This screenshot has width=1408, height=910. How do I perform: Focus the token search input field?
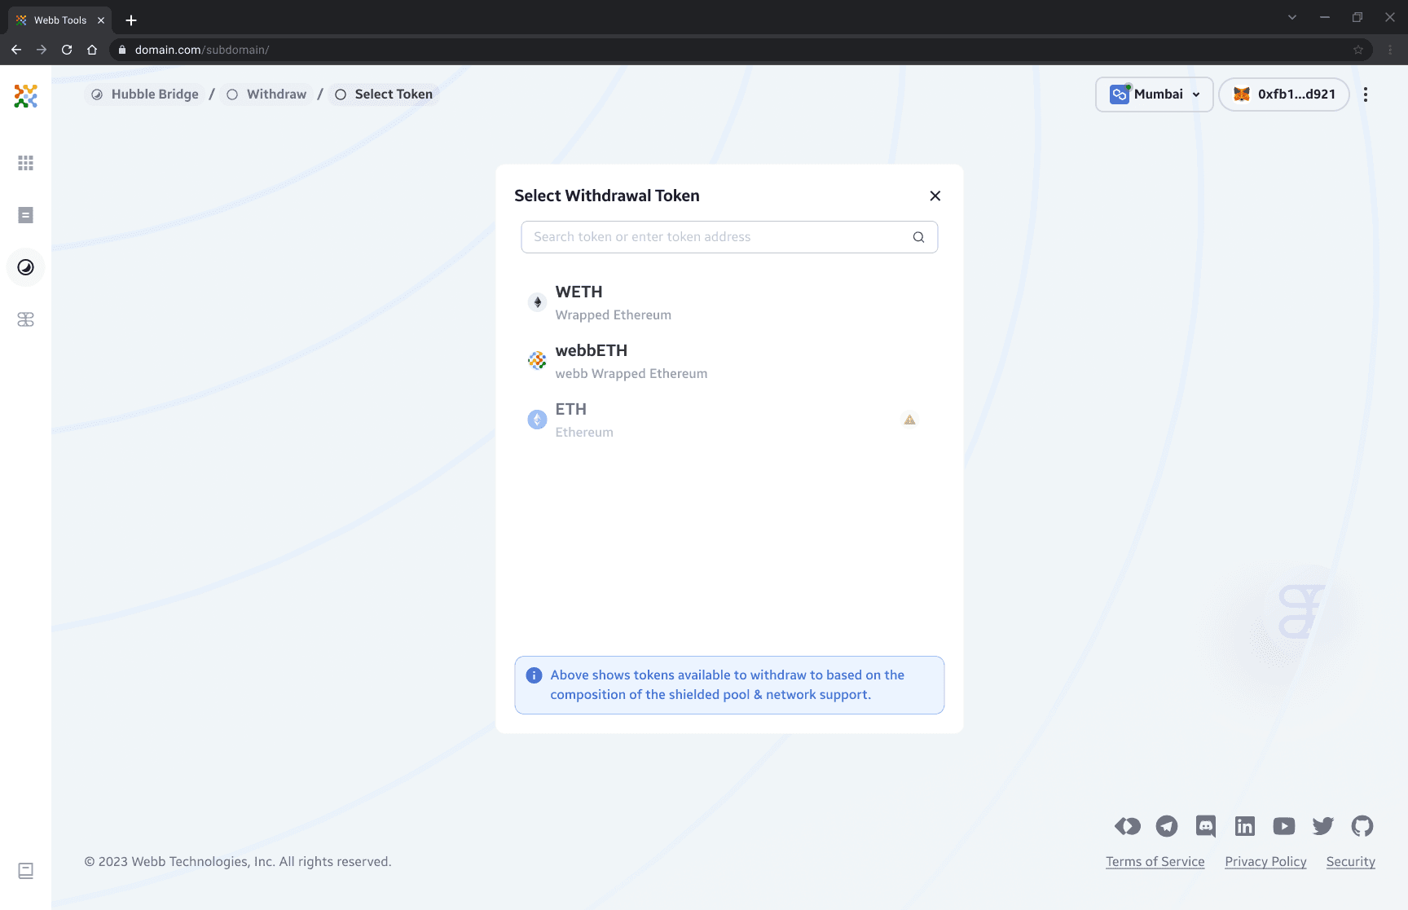tap(729, 237)
